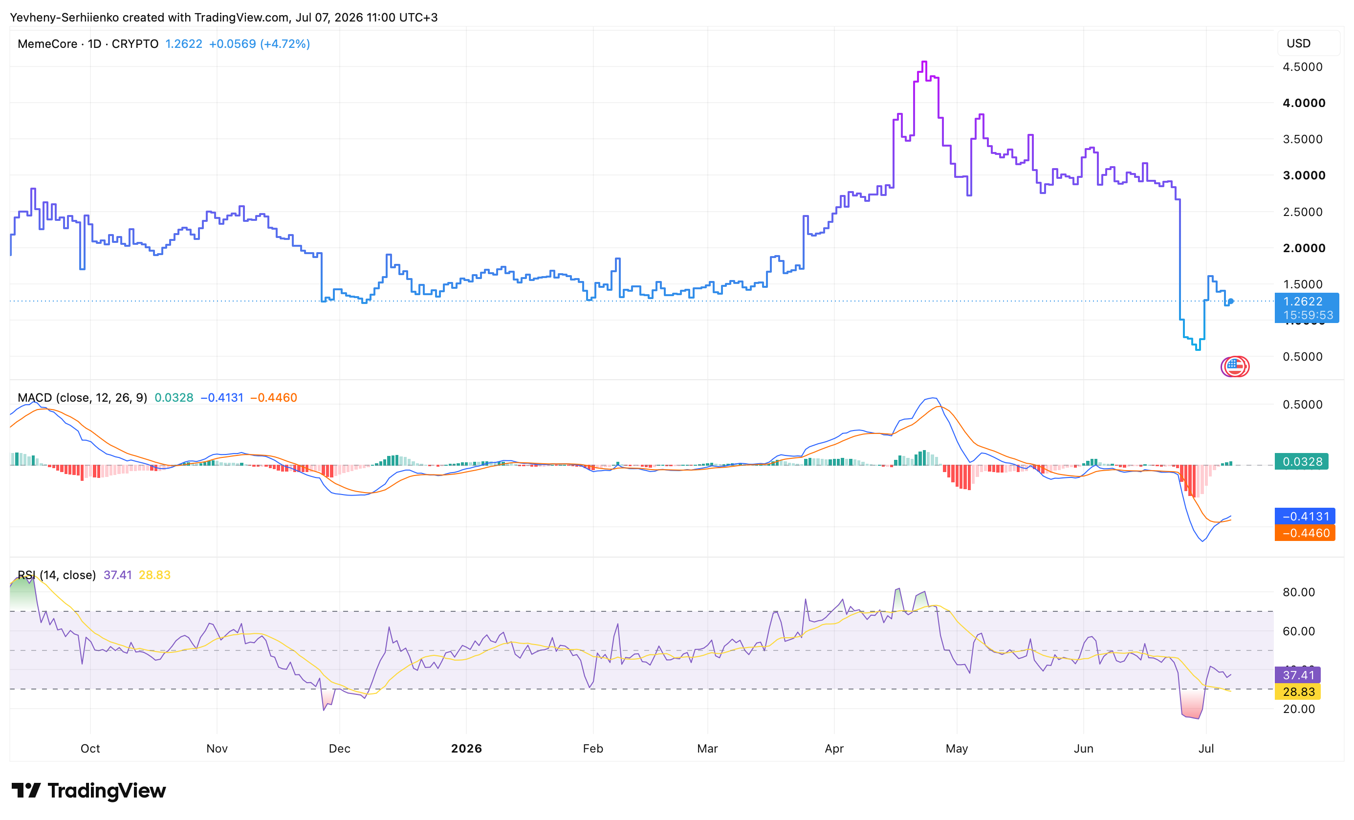1354x820 pixels.
Task: Click the green 0.0328 axis label
Action: (1301, 461)
